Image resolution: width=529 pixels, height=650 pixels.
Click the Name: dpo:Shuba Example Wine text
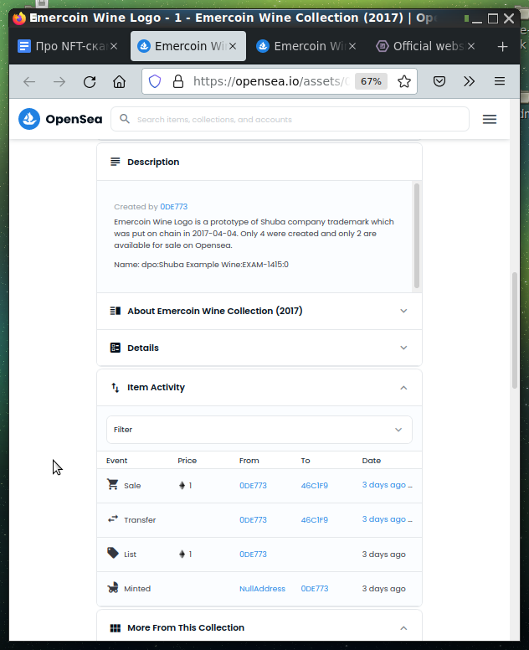(201, 265)
